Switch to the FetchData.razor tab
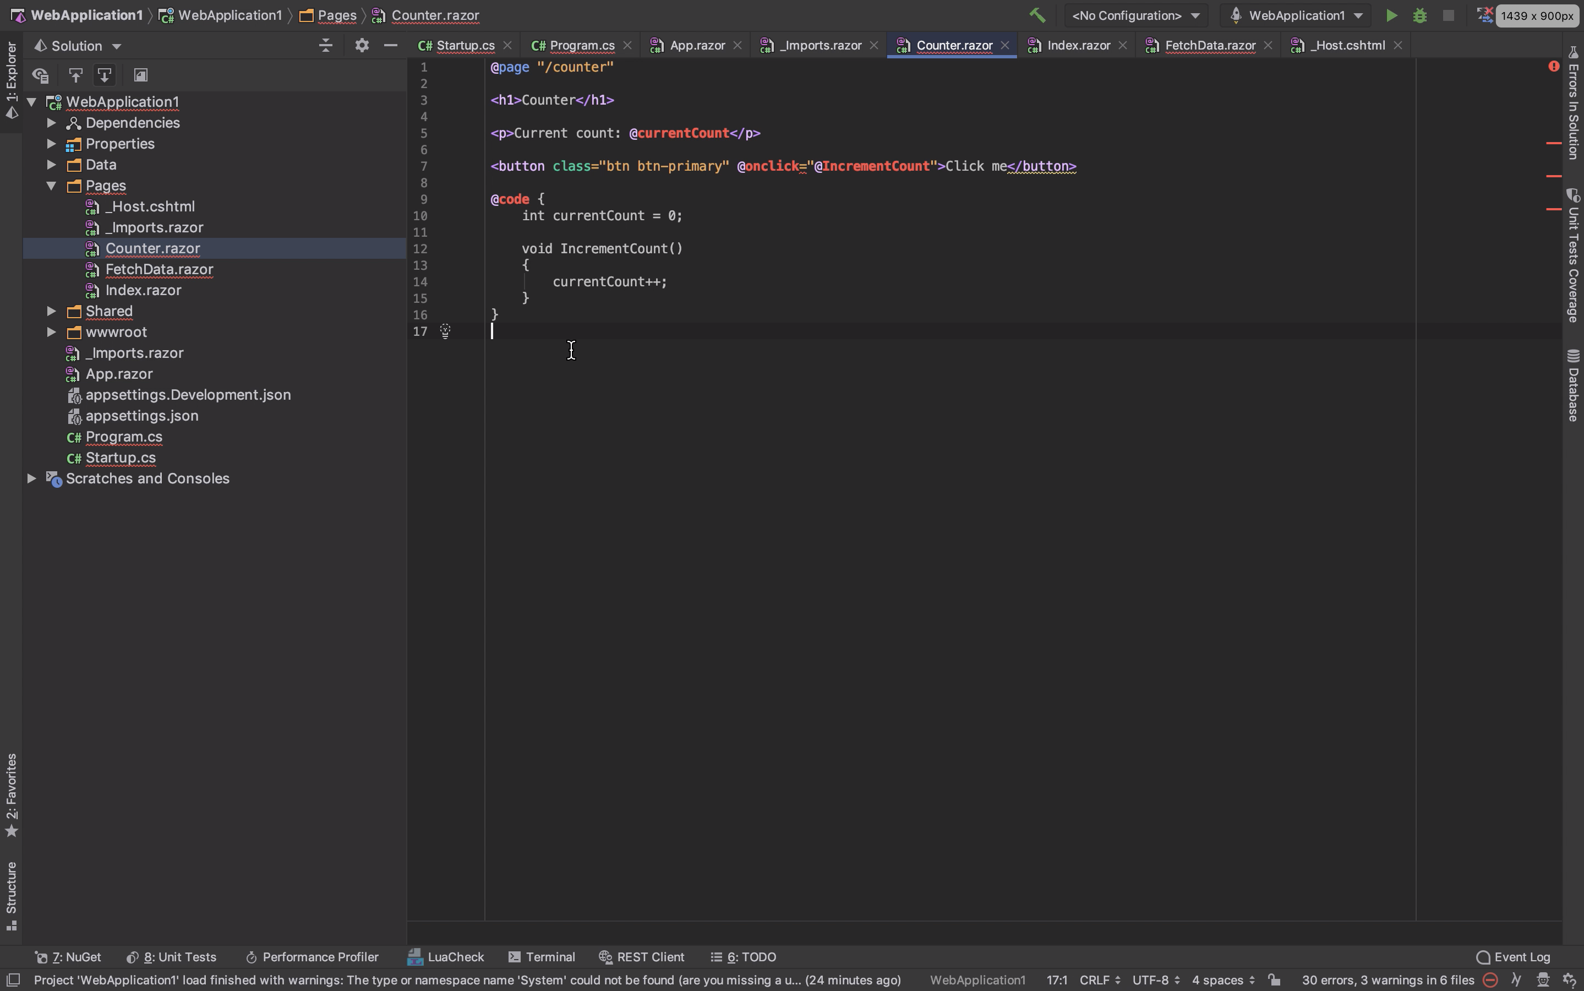 [x=1209, y=45]
